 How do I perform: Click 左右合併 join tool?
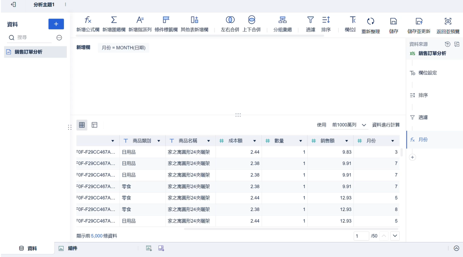(230, 24)
